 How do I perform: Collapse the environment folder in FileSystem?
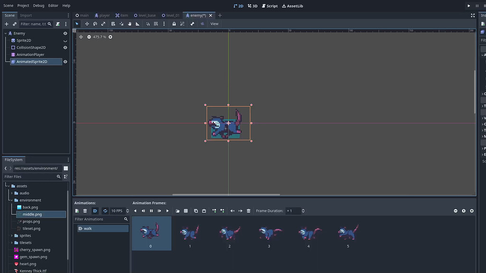[x=12, y=200]
